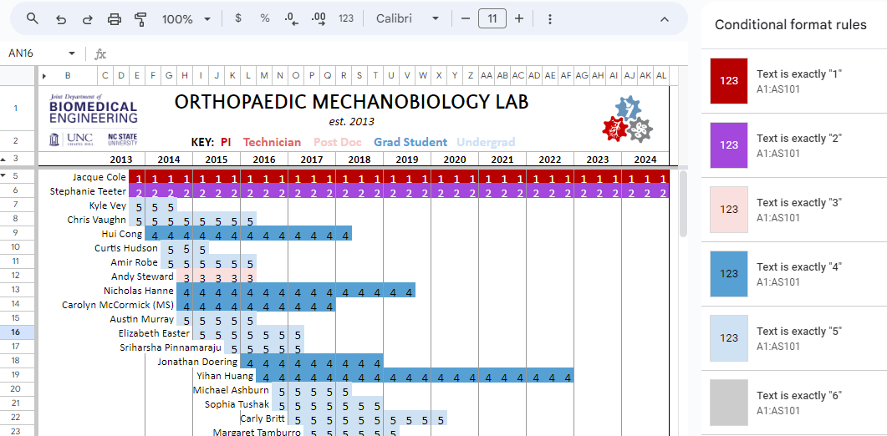The width and height of the screenshot is (887, 436).
Task: Click the purple format preview swatch
Action: pos(729,144)
